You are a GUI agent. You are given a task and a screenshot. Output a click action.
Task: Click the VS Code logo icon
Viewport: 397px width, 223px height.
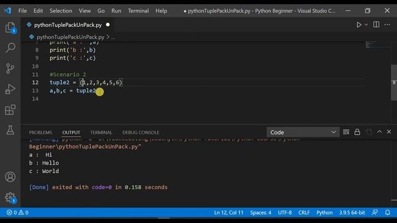click(7, 11)
